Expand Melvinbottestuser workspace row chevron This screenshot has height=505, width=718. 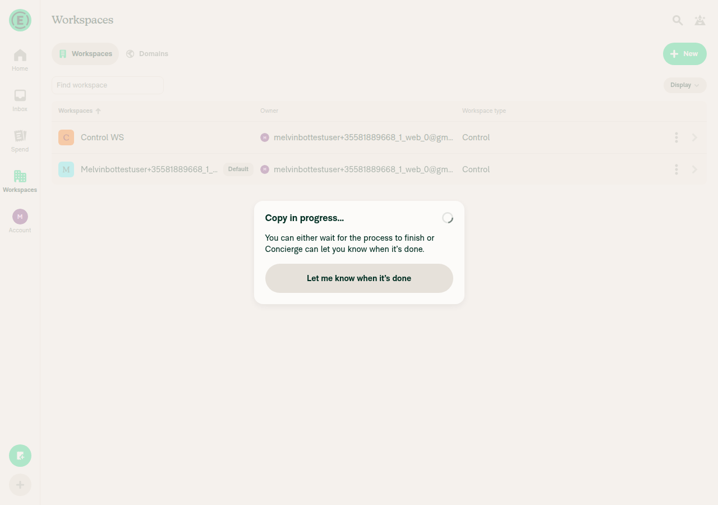click(x=694, y=169)
